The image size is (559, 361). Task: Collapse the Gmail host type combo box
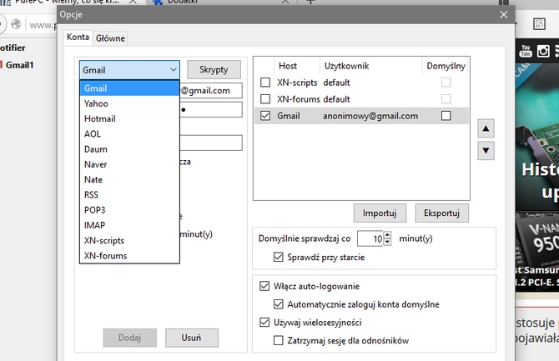pos(129,70)
